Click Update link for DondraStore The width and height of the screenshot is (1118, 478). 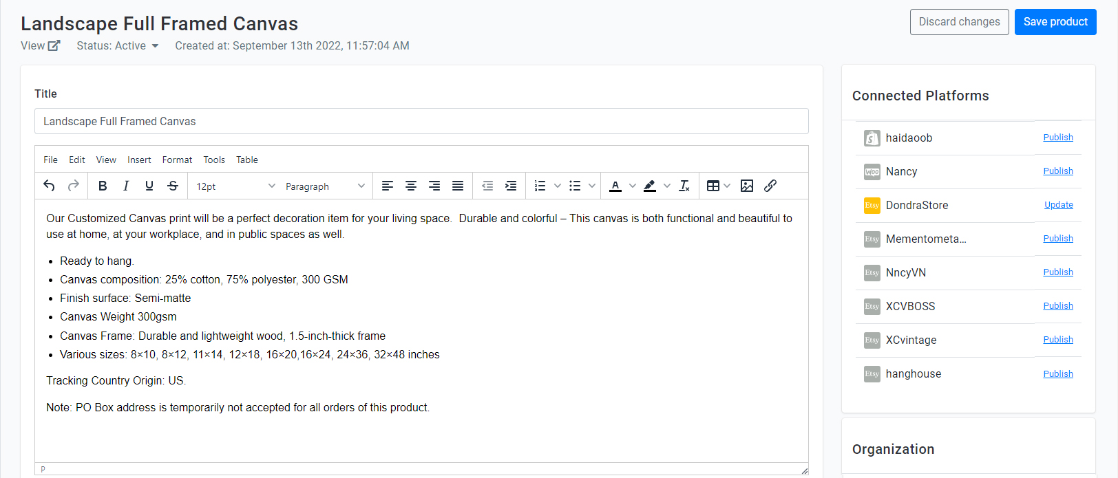(1059, 205)
